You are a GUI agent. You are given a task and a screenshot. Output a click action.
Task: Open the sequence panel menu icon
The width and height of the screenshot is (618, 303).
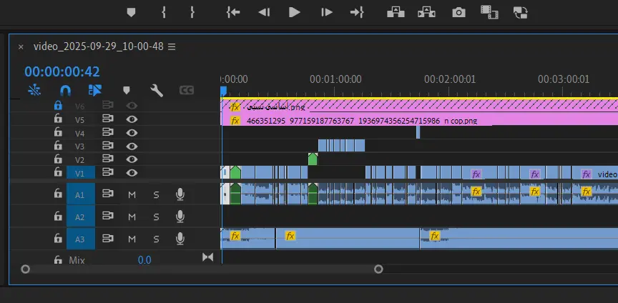tap(172, 47)
